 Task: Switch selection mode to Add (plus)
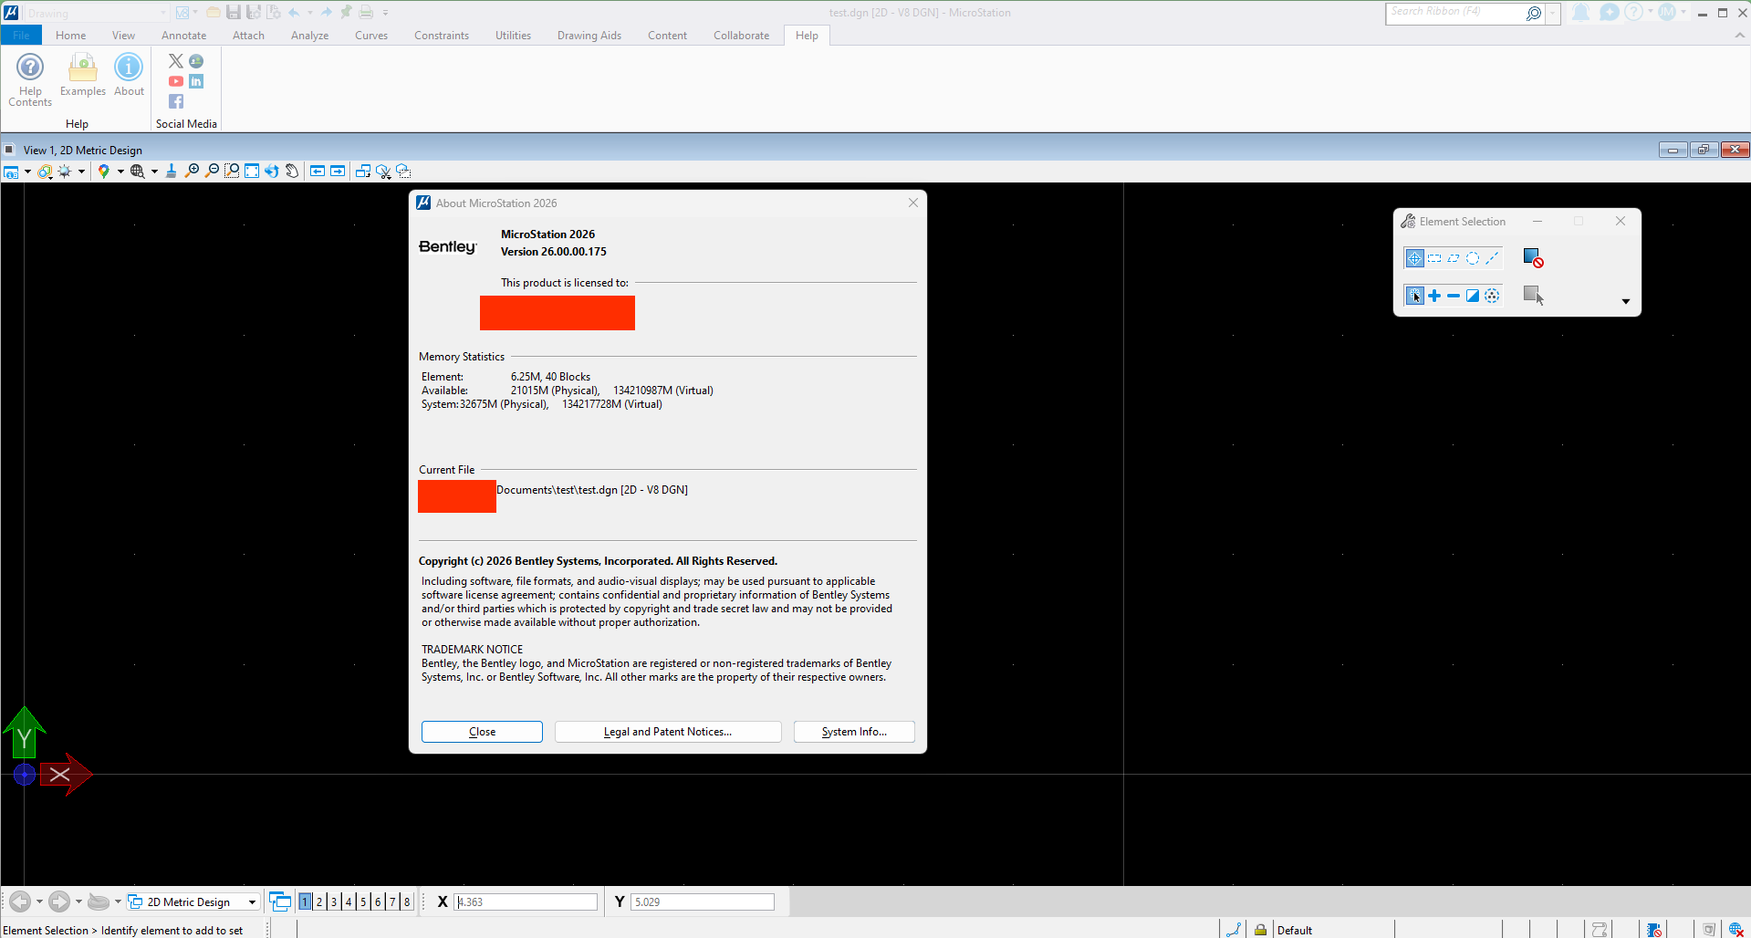click(1434, 296)
